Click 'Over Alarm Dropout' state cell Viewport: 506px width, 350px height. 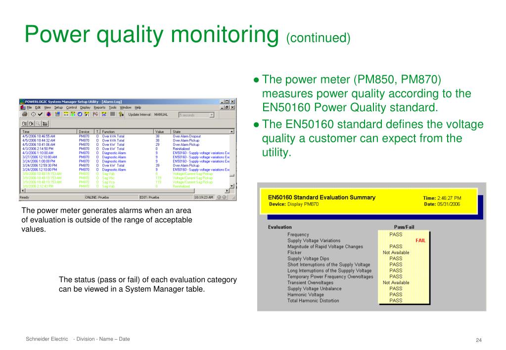[186, 136]
